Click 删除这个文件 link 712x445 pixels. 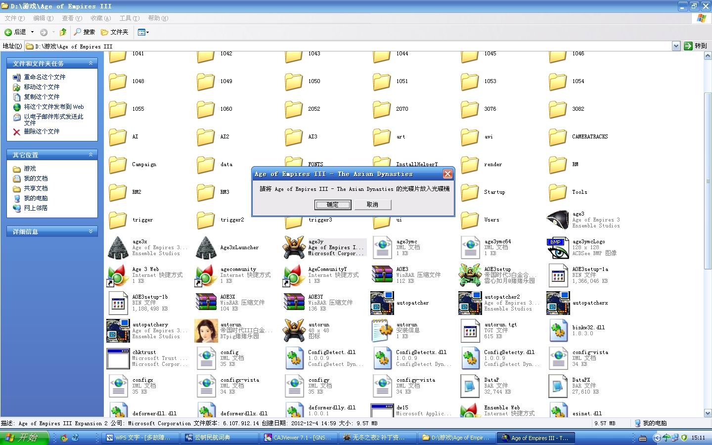[x=42, y=132]
